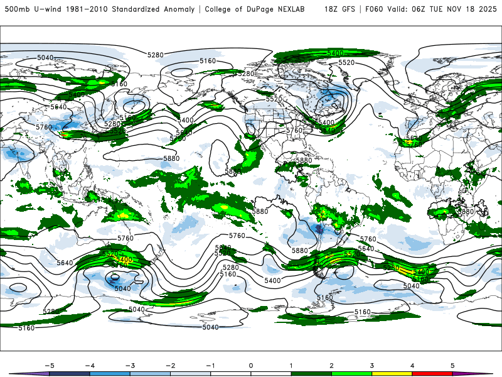
Task: Click the 'F060 Valid: 06Z TUE NOV 18 2025' text
Action: 431,9
